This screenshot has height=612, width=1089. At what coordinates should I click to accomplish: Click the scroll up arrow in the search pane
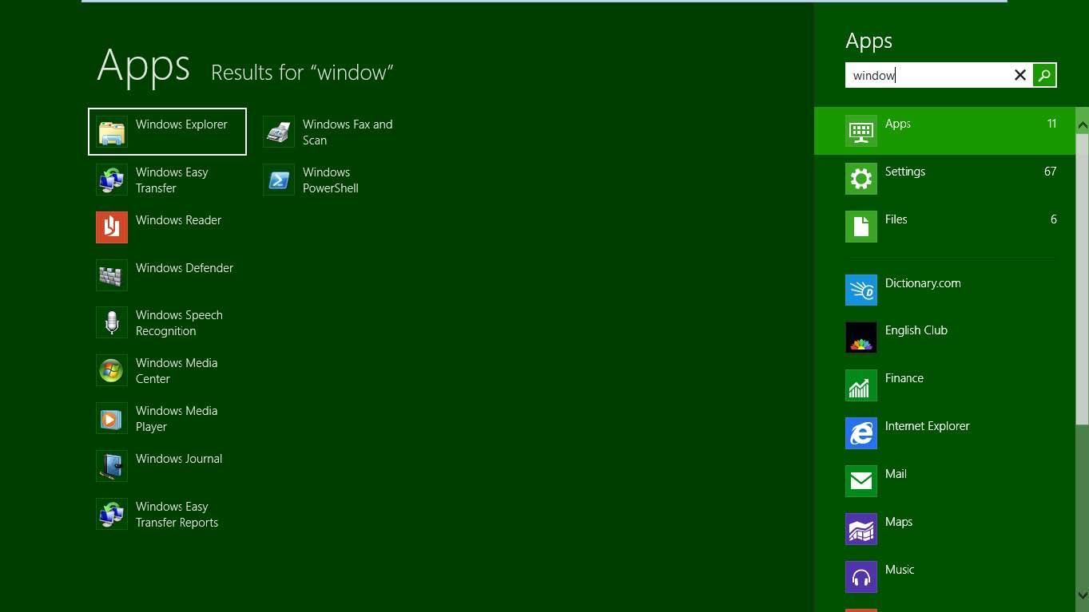tap(1083, 124)
